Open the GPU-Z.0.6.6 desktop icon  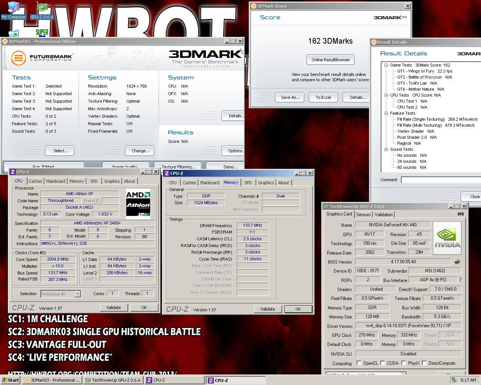tap(42, 10)
